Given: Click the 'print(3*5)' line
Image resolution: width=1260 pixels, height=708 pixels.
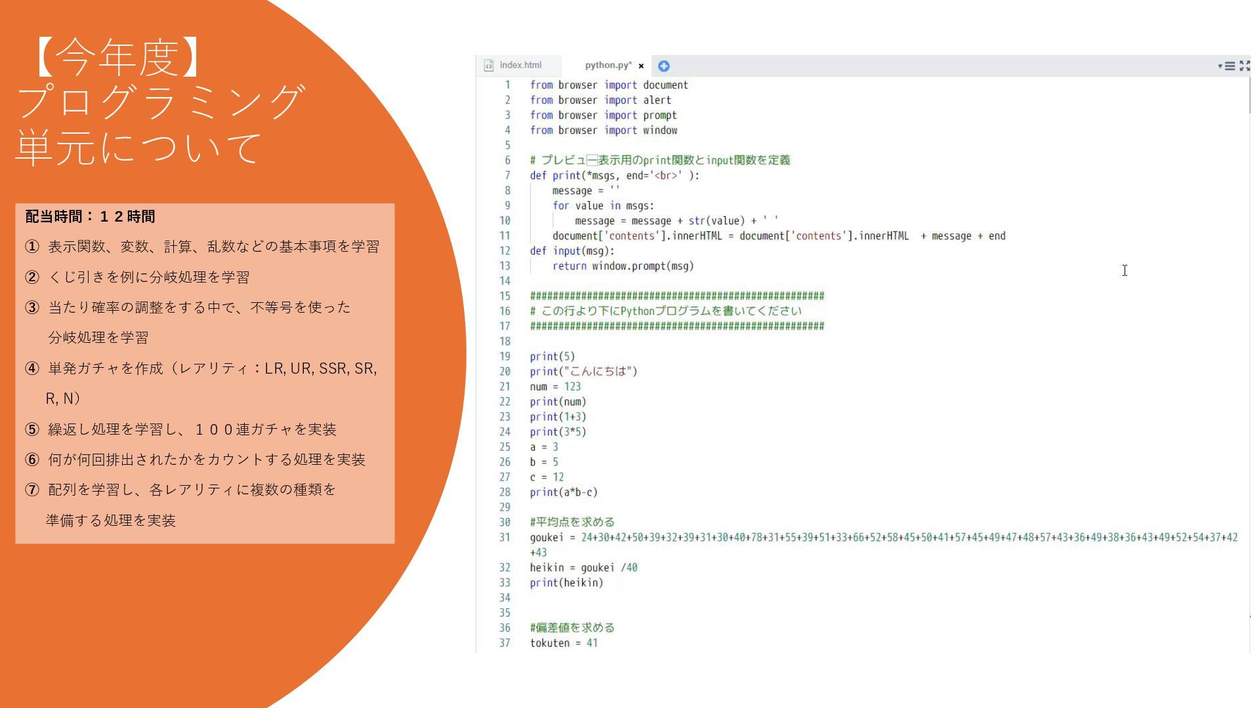Looking at the screenshot, I should [x=558, y=432].
